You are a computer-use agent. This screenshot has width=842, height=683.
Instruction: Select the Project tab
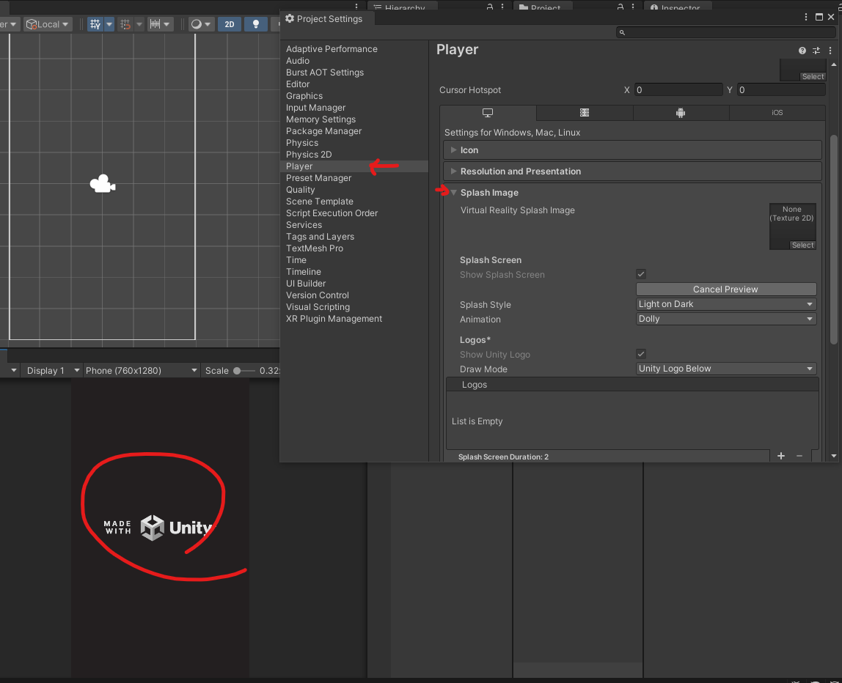point(542,7)
